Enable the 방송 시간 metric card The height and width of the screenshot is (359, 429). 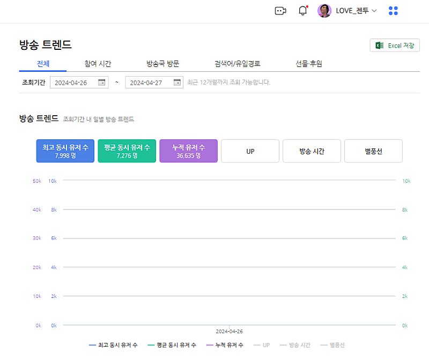tap(312, 151)
